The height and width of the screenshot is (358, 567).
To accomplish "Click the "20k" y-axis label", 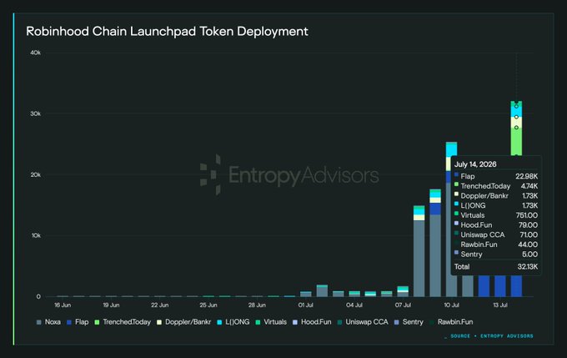I will 35,175.
